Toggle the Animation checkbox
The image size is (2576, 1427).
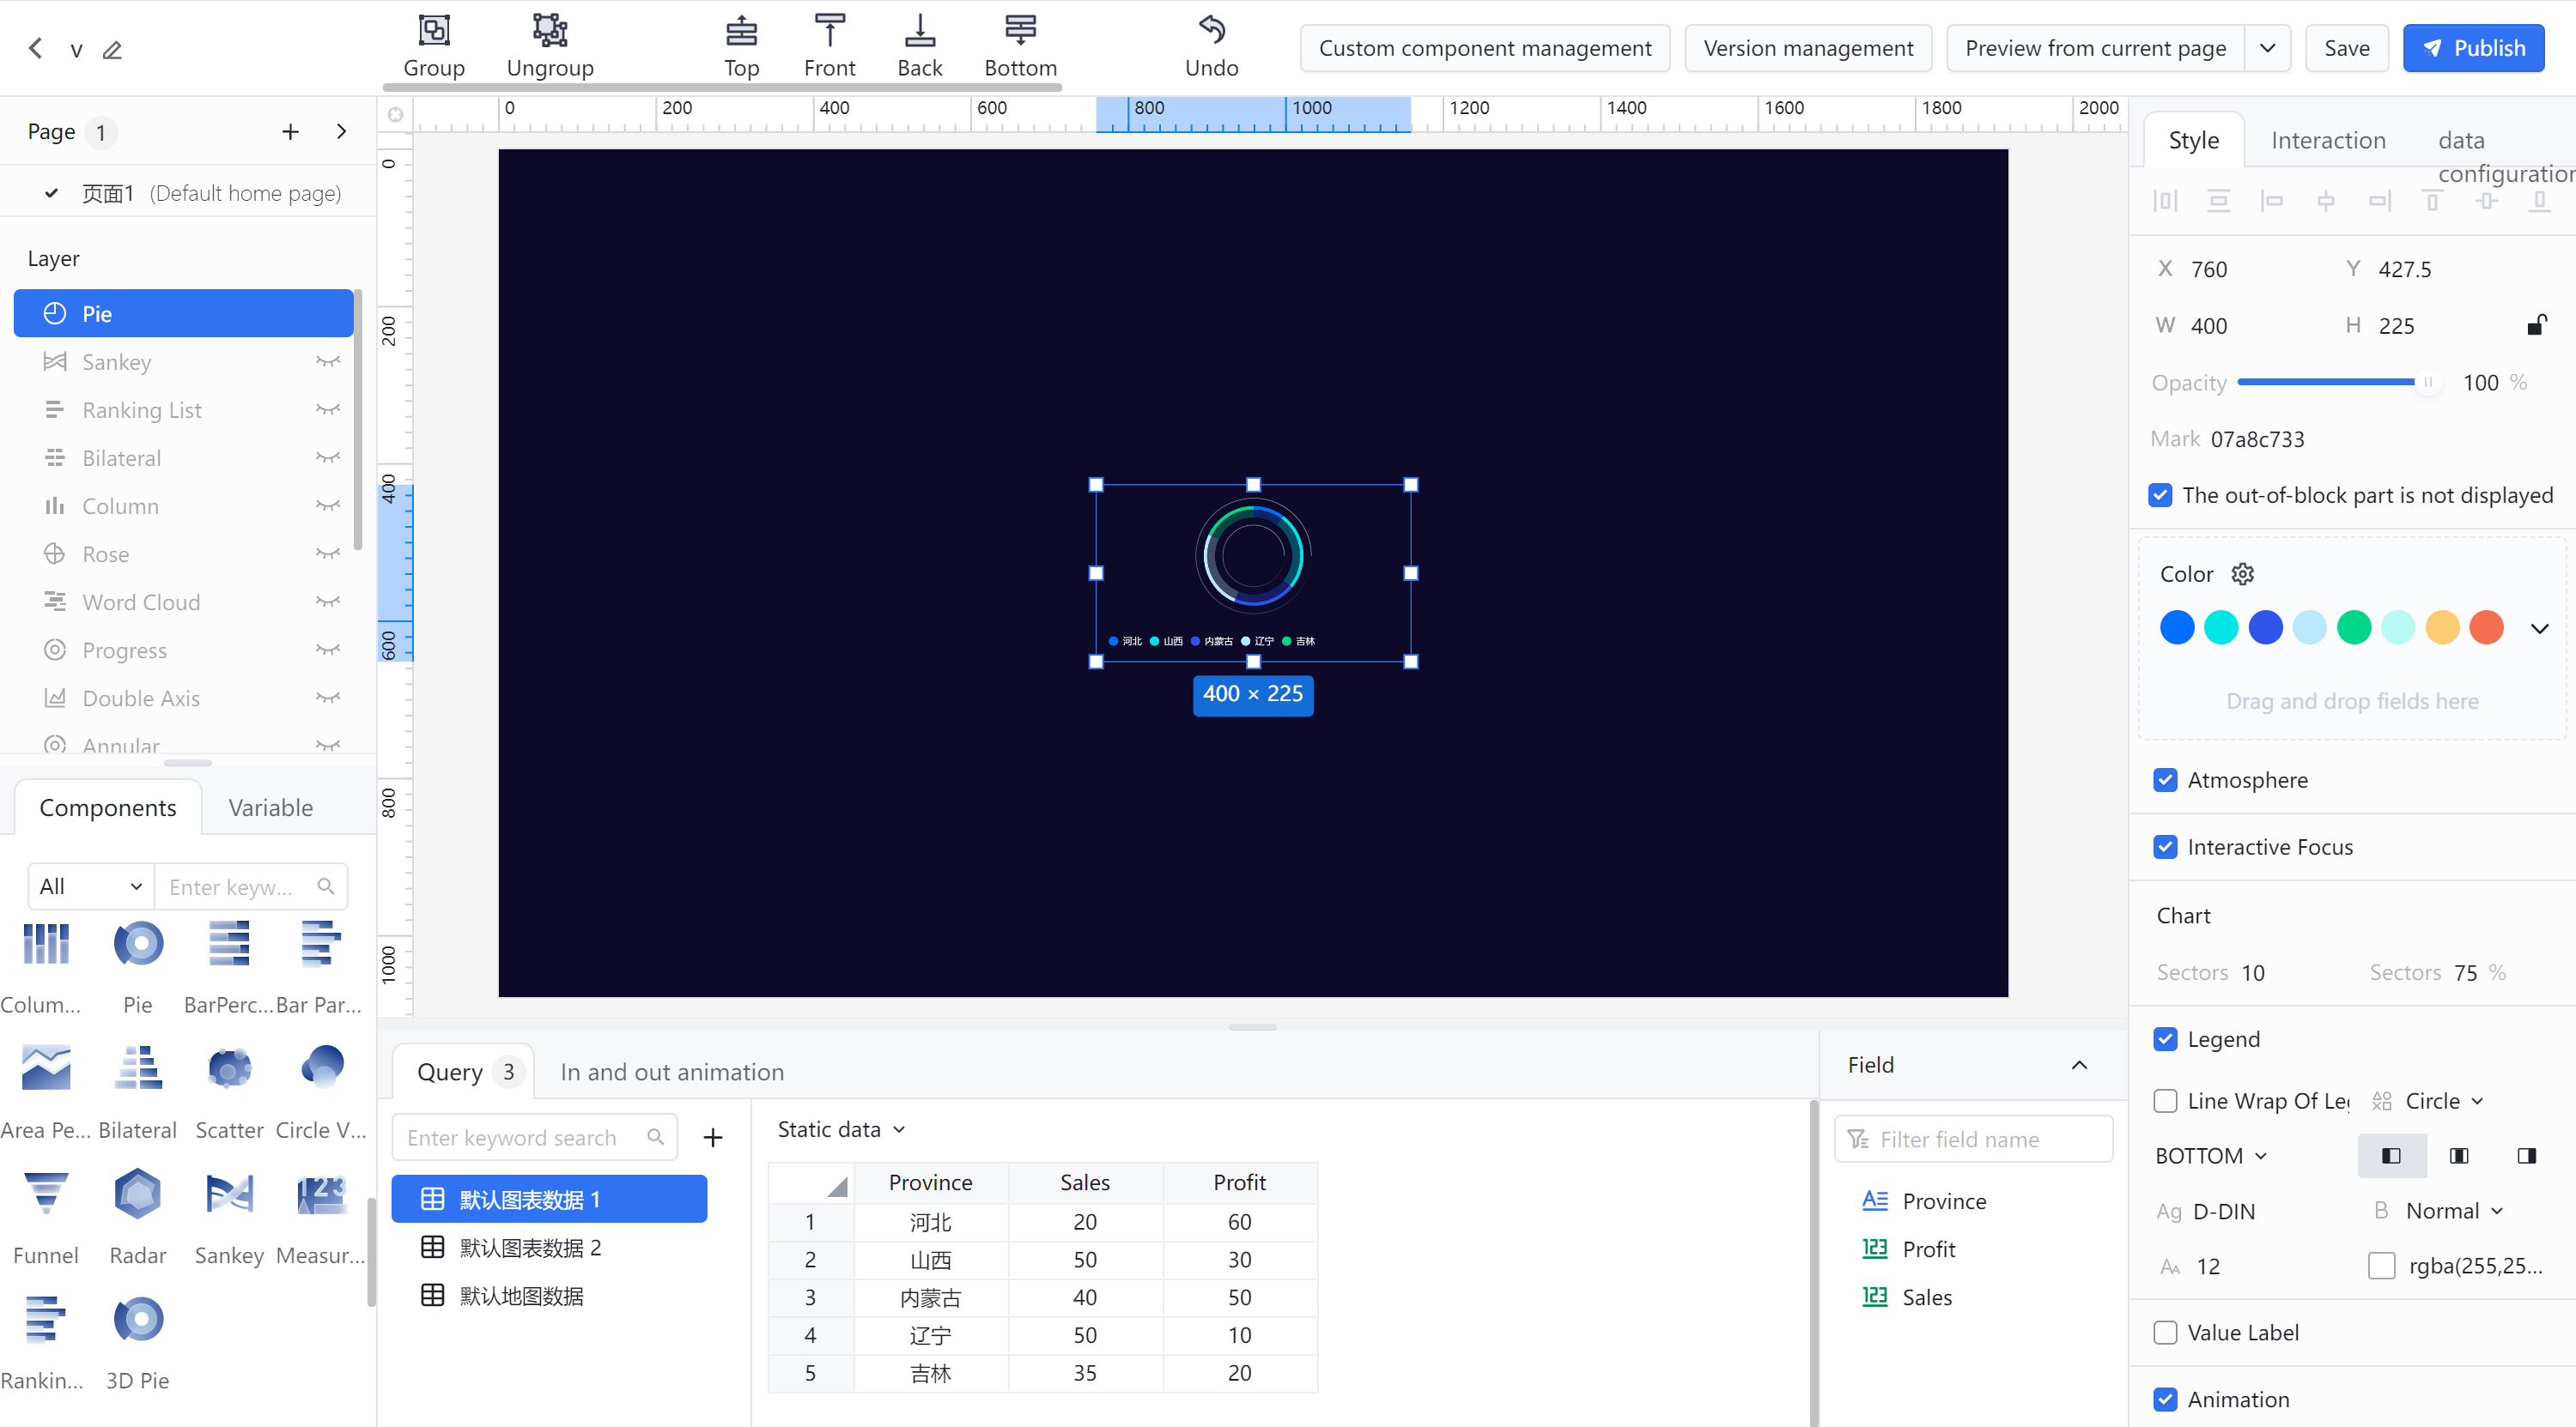(x=2165, y=1399)
